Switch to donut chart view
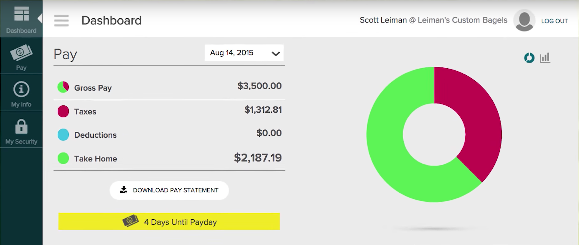 point(529,58)
